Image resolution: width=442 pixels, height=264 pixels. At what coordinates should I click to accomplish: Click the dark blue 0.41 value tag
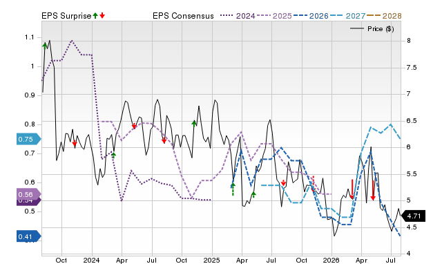[x=28, y=236]
